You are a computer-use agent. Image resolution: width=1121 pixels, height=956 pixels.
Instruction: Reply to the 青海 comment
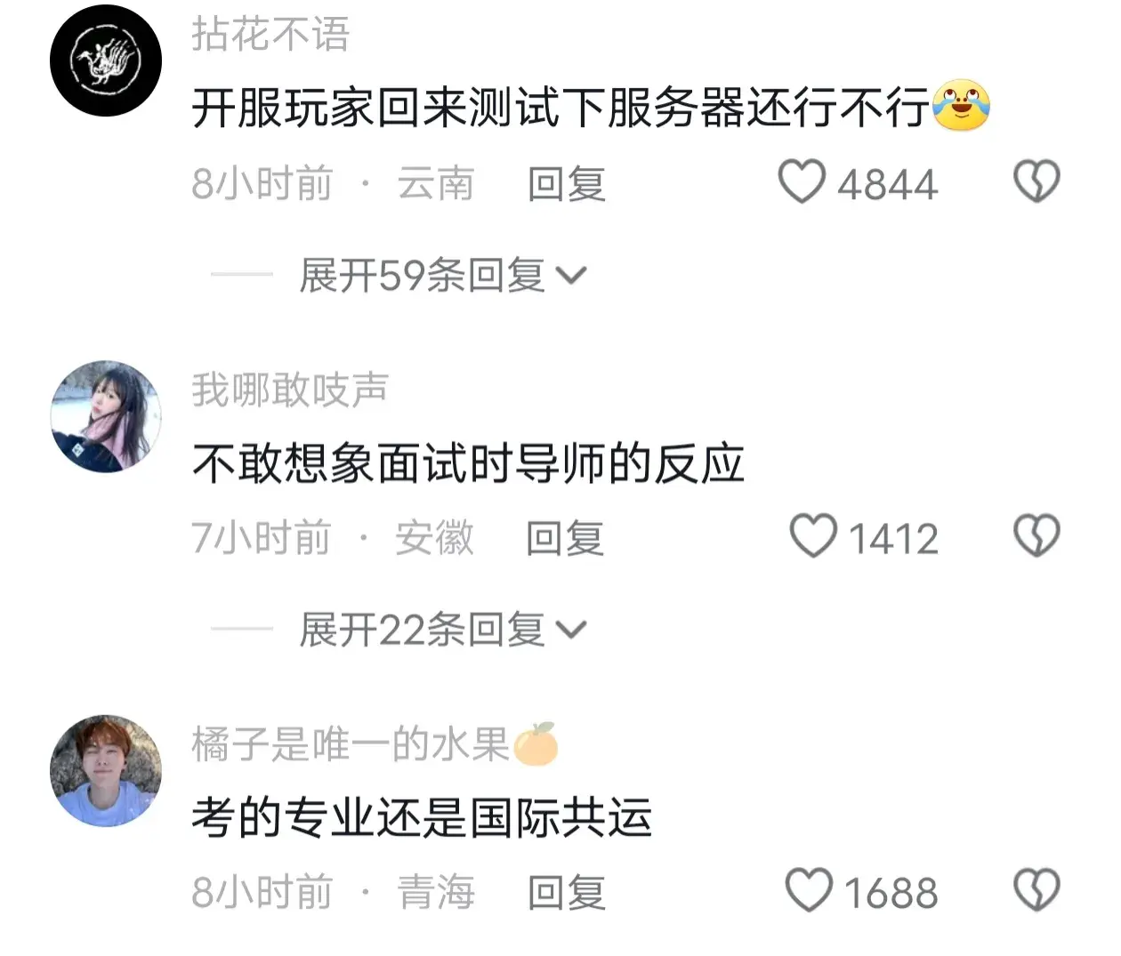pyautogui.click(x=567, y=893)
